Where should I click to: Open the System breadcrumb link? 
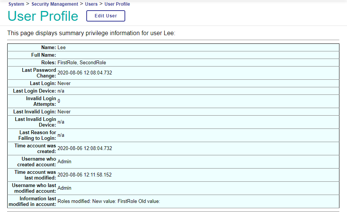[16, 4]
